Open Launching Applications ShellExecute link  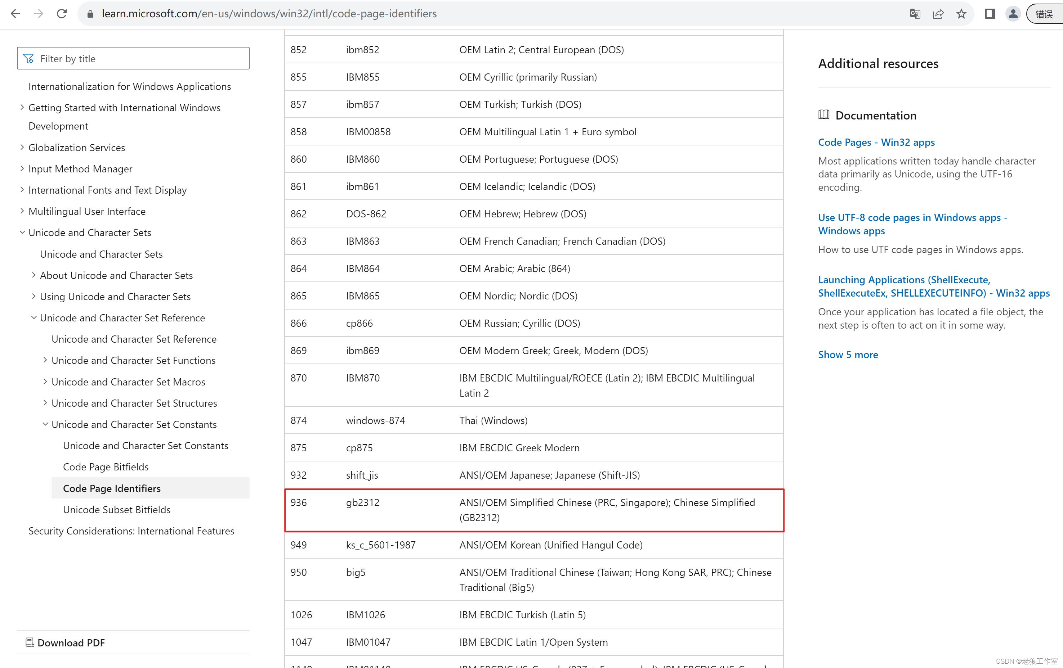(934, 286)
